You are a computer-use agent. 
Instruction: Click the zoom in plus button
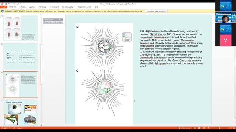(x=226, y=128)
